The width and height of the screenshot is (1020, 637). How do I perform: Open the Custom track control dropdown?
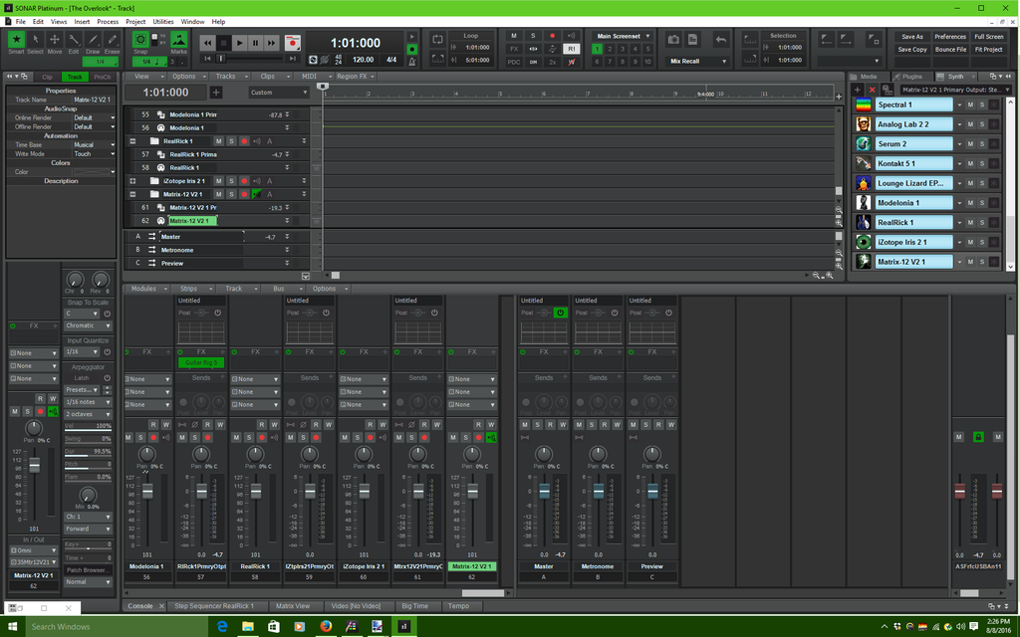[x=279, y=93]
